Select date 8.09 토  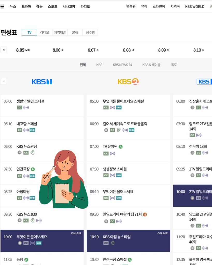[x=164, y=50]
